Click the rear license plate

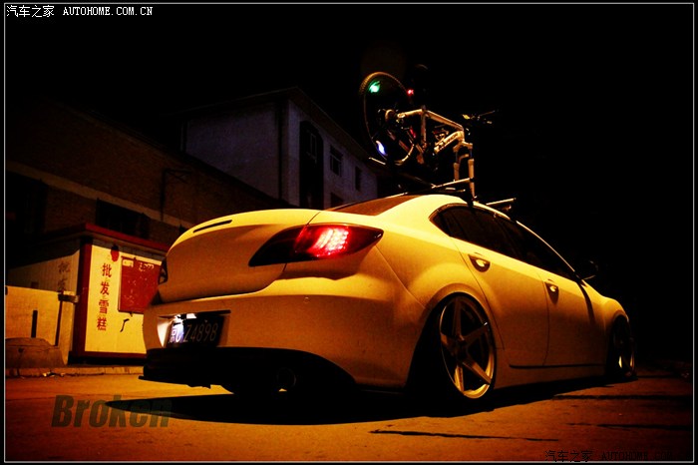(x=194, y=330)
